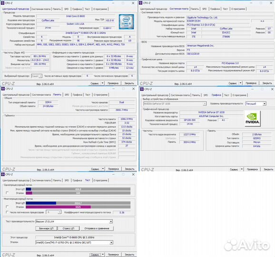The image size is (275, 257).
Task: Click single-thread Эталон score bar
Action: click(78, 193)
